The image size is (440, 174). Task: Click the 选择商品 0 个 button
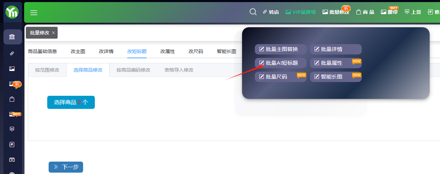pyautogui.click(x=71, y=102)
